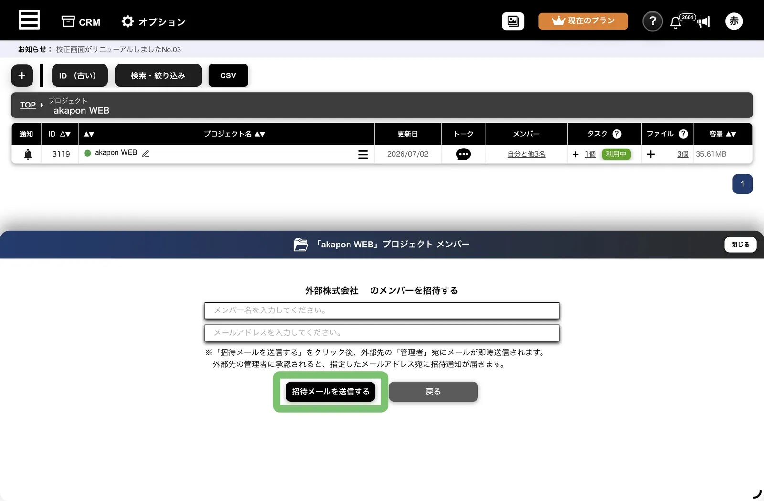Go to page 1 pagination button
The height and width of the screenshot is (501, 764).
pyautogui.click(x=743, y=184)
